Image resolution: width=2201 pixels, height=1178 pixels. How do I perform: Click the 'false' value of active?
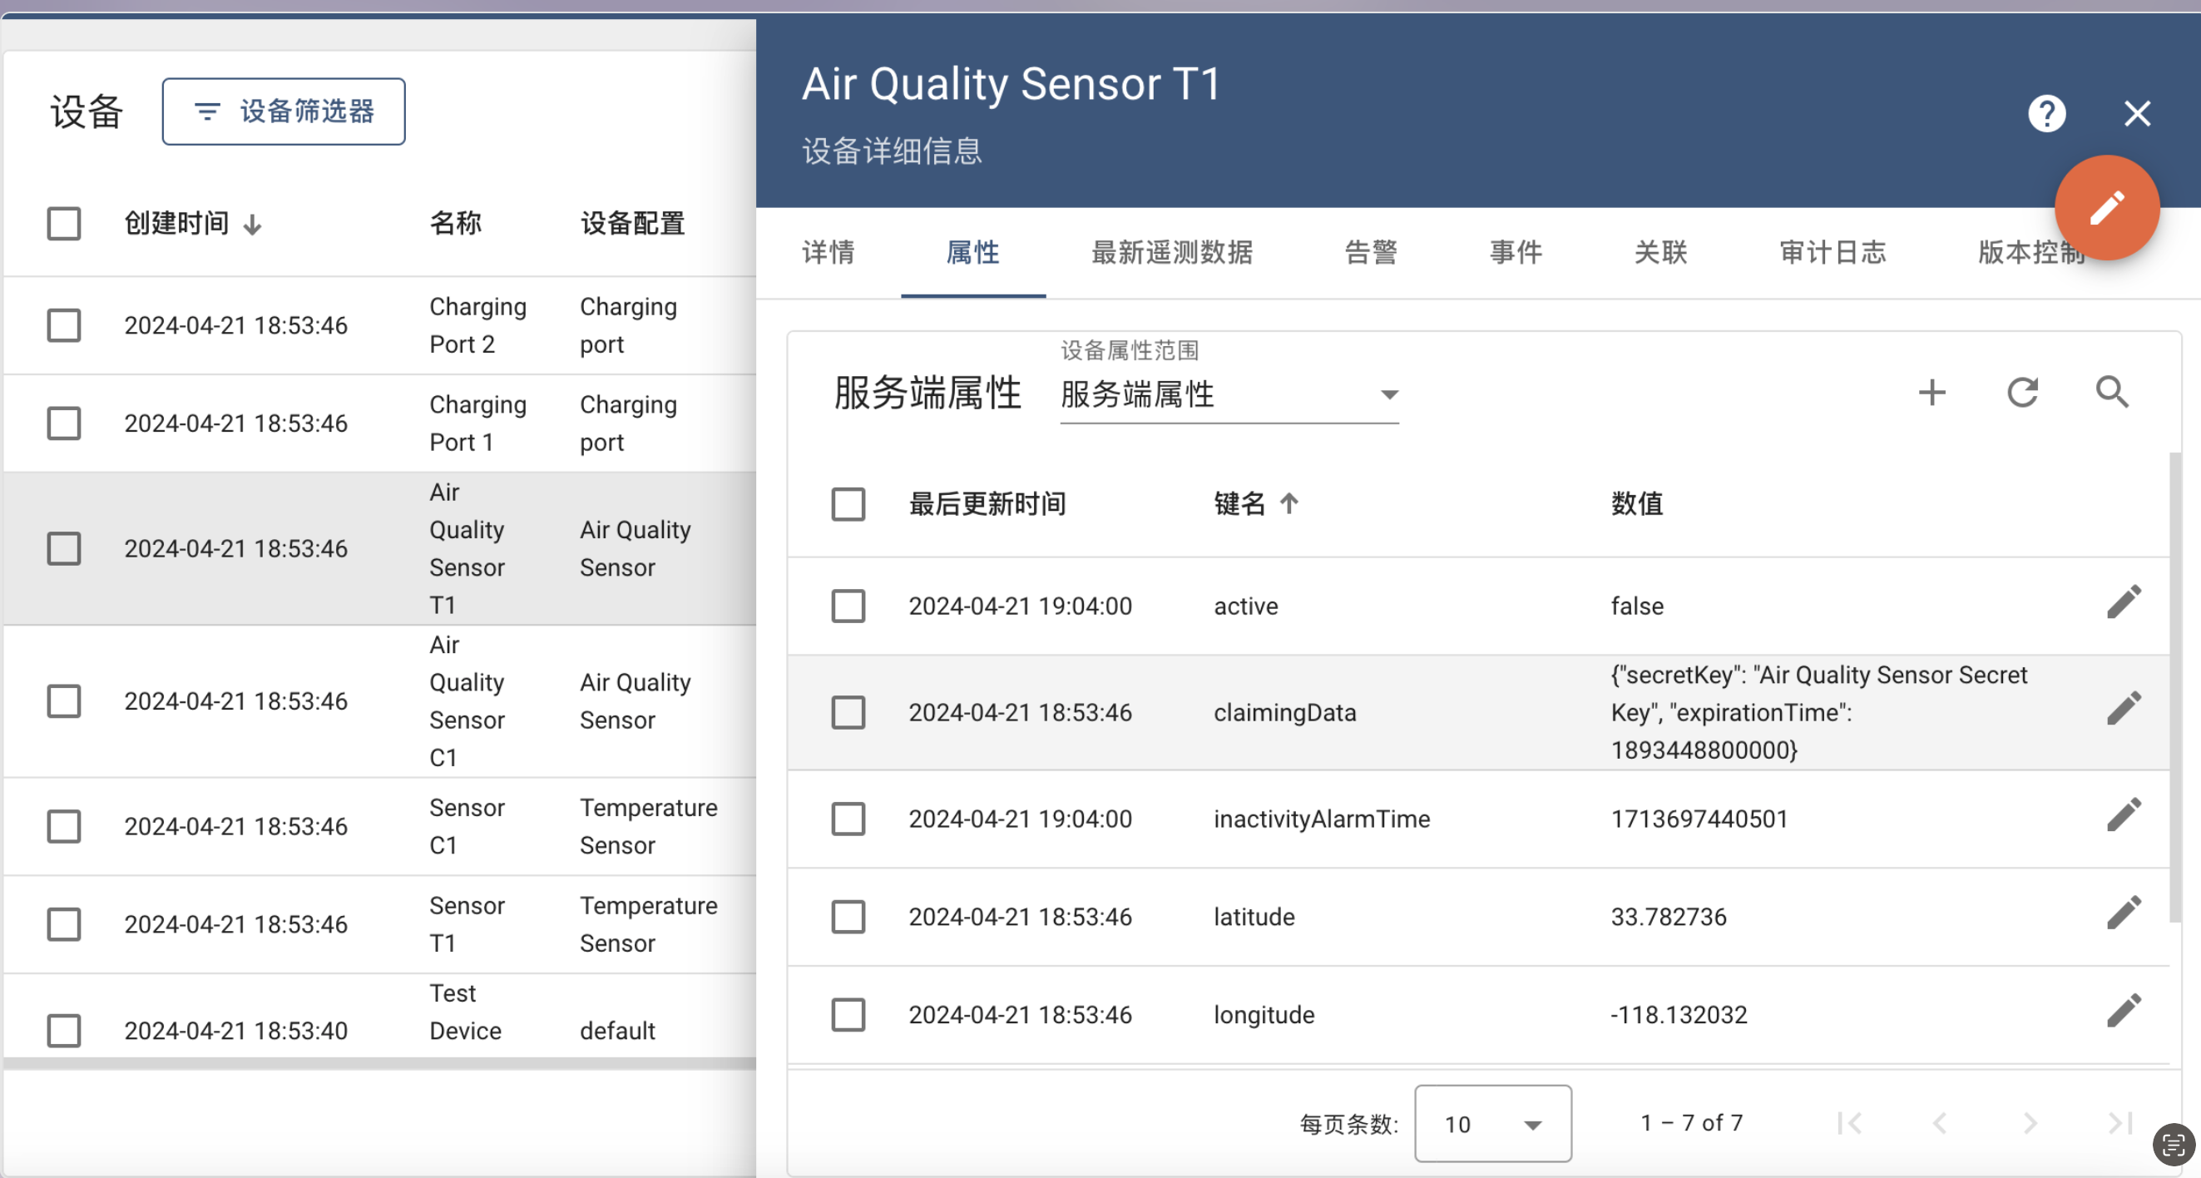click(1637, 606)
